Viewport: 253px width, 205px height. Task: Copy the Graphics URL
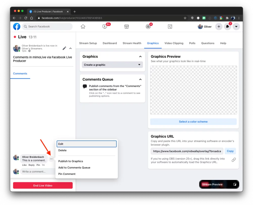230,151
